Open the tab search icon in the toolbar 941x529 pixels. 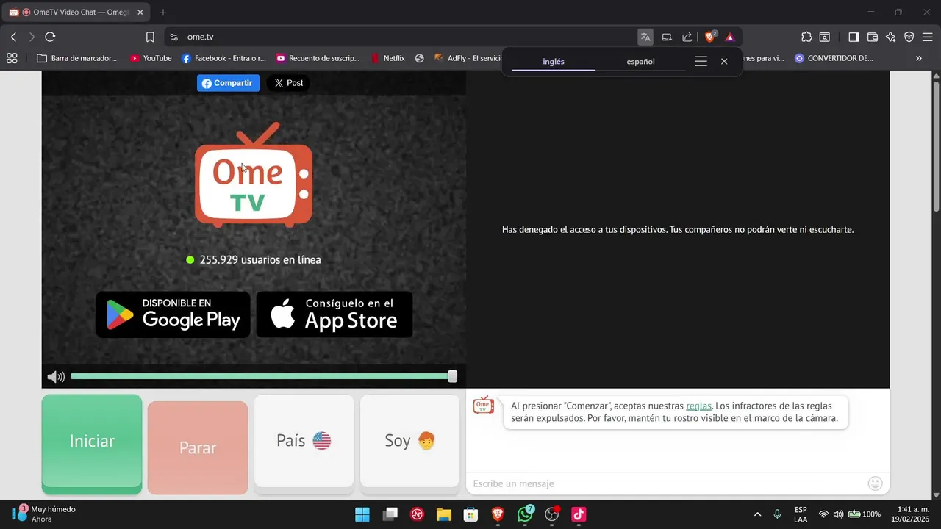(825, 37)
